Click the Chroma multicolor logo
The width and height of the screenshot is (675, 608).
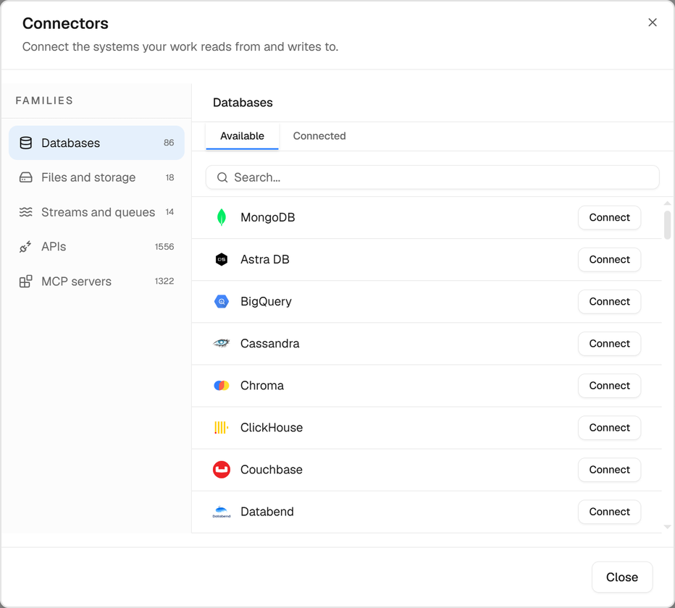point(222,386)
